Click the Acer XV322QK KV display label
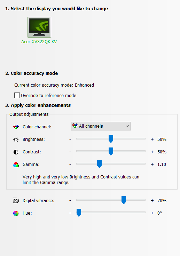The image size is (180, 256). (39, 42)
